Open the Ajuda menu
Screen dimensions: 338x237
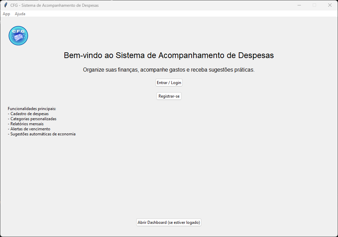[x=20, y=14]
